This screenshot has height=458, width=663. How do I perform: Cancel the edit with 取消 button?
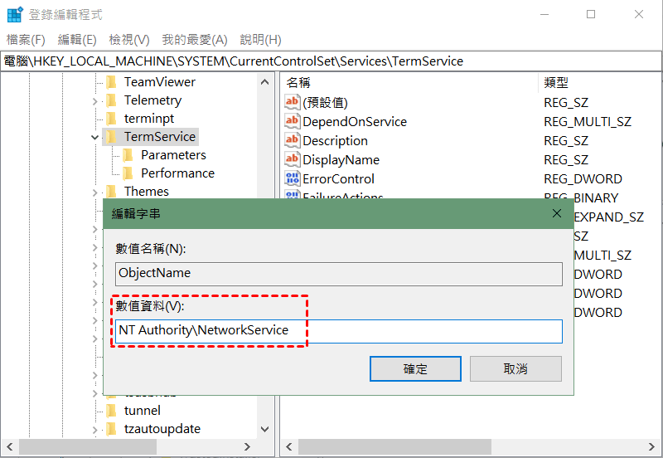(515, 368)
